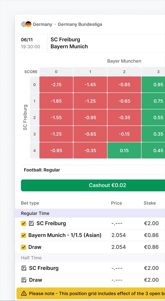
Task: Click the warning triangle icon in notice
Action: coord(24,294)
